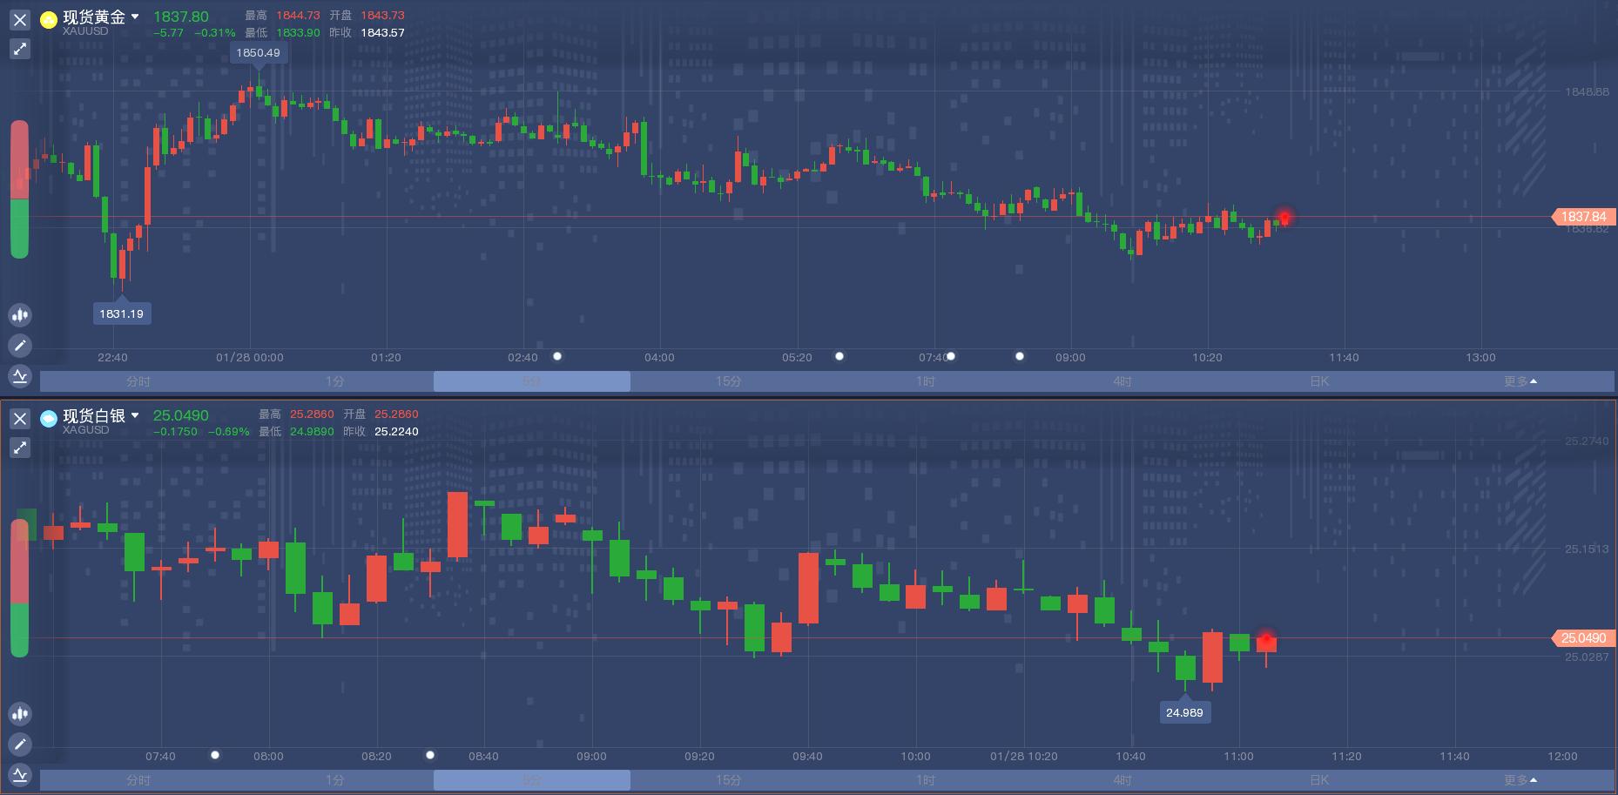
Task: Click the 25.0490 current price tag
Action: click(x=1582, y=638)
